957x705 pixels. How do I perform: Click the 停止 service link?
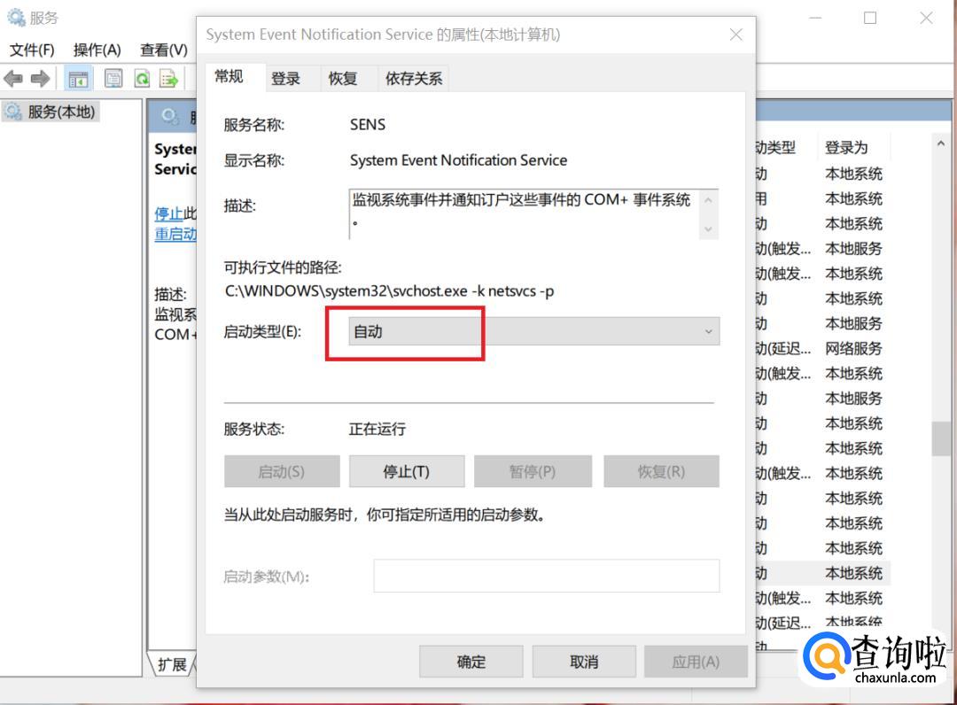[168, 213]
